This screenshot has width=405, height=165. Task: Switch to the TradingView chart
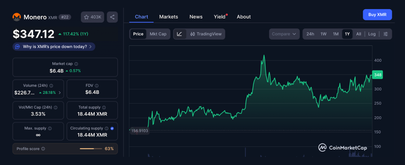tap(205, 34)
